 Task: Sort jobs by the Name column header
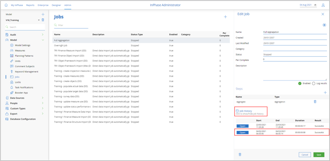(x=57, y=34)
